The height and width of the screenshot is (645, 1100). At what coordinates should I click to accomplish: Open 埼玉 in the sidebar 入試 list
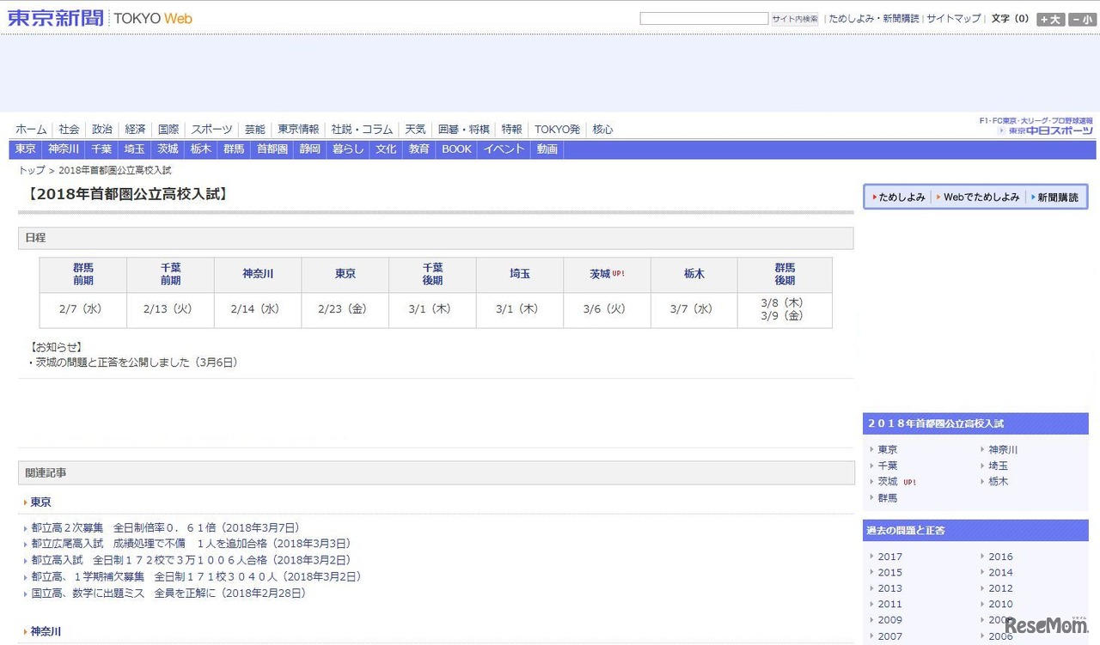pos(998,465)
